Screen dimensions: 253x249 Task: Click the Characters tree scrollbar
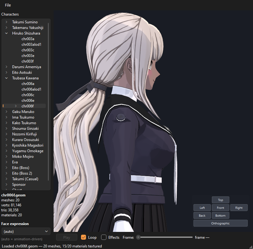point(48,101)
